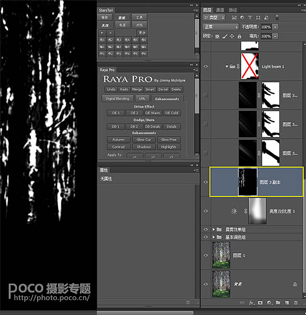
Task: Switch to the 通道 channels tab
Action: [220, 10]
